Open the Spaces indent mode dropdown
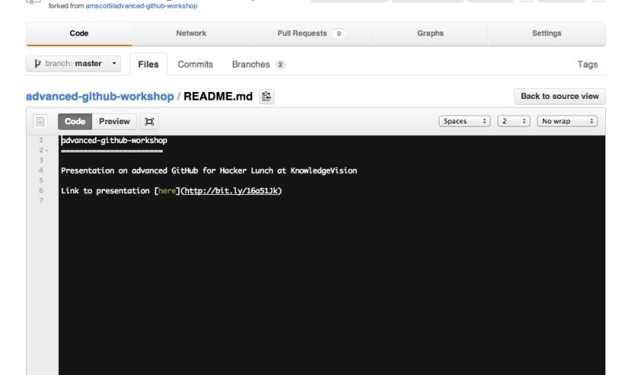 tap(465, 121)
